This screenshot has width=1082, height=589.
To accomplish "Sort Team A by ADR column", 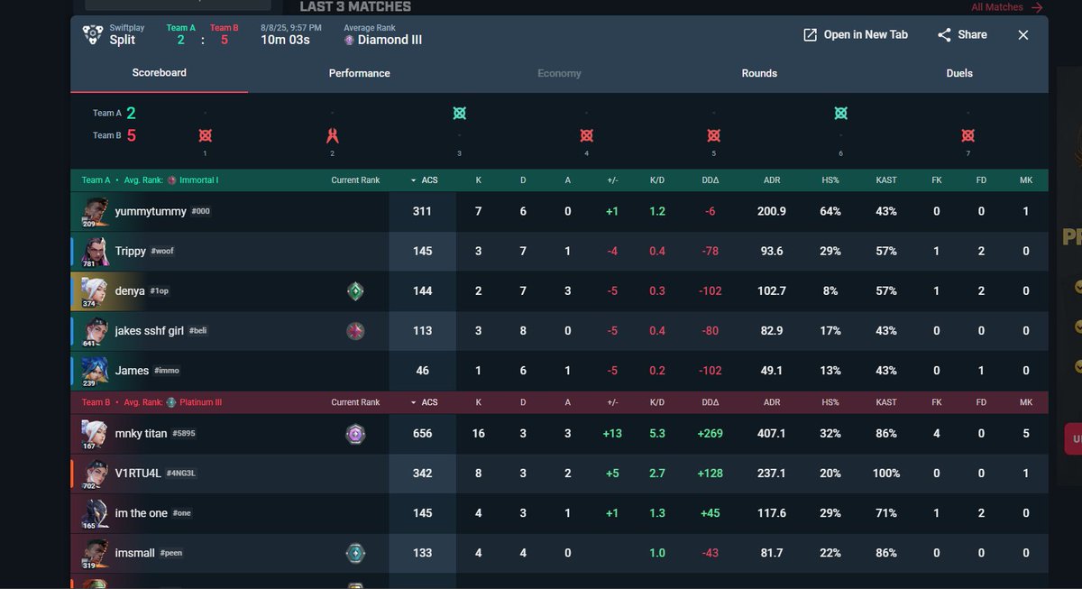I will (x=772, y=180).
